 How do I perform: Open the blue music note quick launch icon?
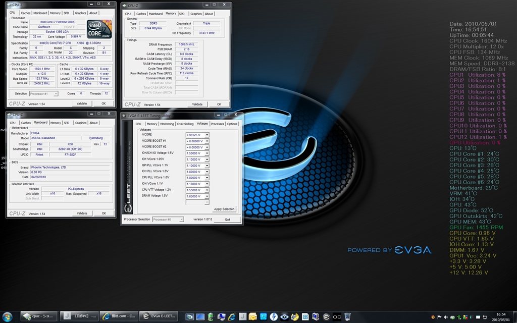point(264,317)
